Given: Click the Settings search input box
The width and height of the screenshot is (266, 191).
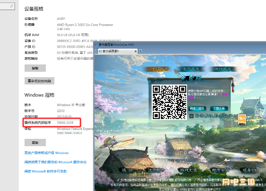Looking at the screenshot, I should (7, 6).
